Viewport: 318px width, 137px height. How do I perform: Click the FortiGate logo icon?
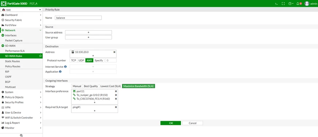[4, 4]
